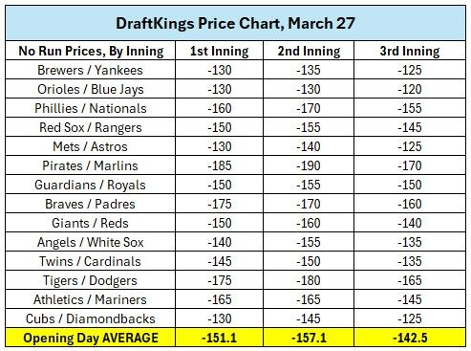Click the DraftKings Price Chart title cell

(x=235, y=23)
